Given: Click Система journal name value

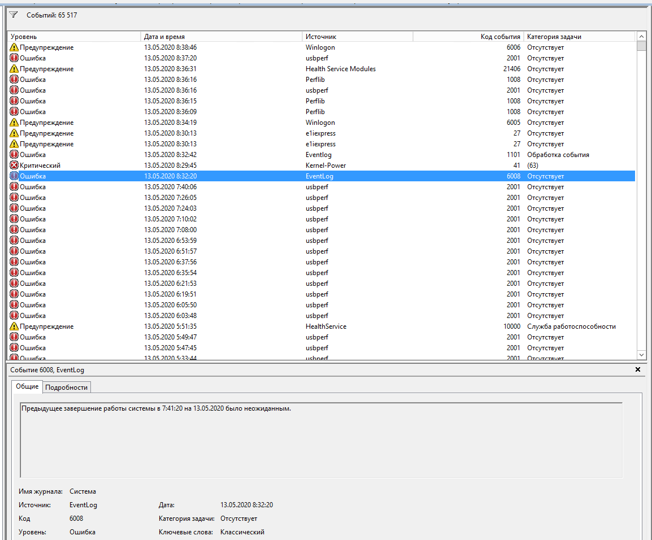Looking at the screenshot, I should (x=82, y=491).
